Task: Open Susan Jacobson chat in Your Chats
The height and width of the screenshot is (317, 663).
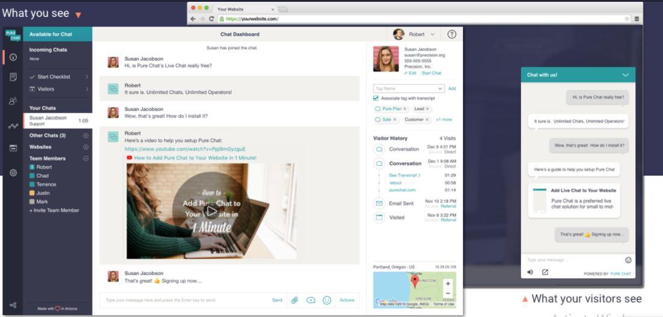Action: pyautogui.click(x=57, y=121)
